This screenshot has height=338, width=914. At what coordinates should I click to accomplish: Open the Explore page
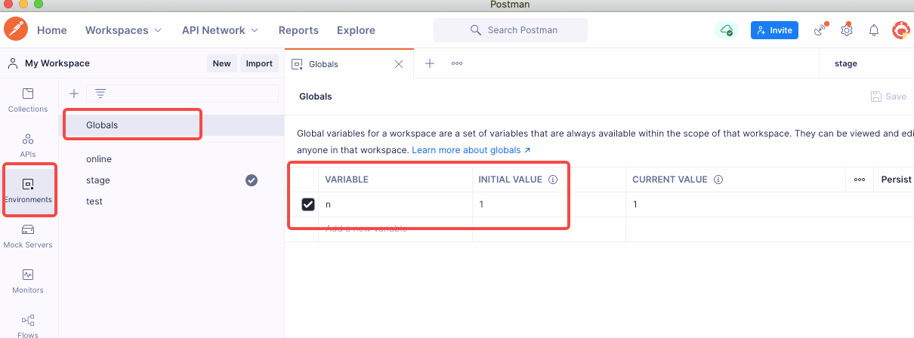(x=356, y=30)
